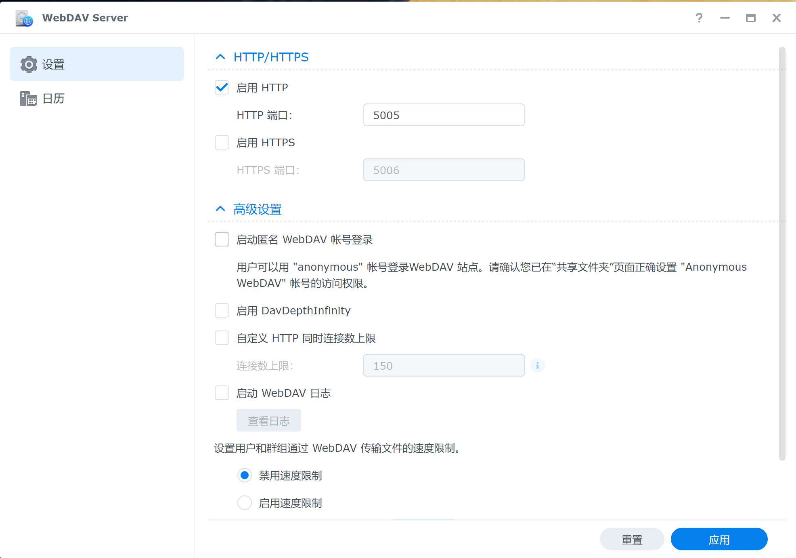The image size is (796, 558).
Task: Click the gear icon beside 设置
Action: pyautogui.click(x=29, y=64)
